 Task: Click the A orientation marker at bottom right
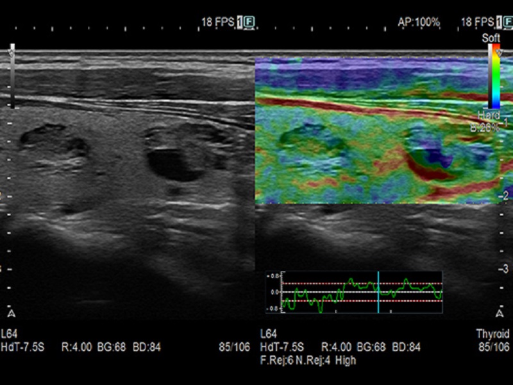point(500,314)
